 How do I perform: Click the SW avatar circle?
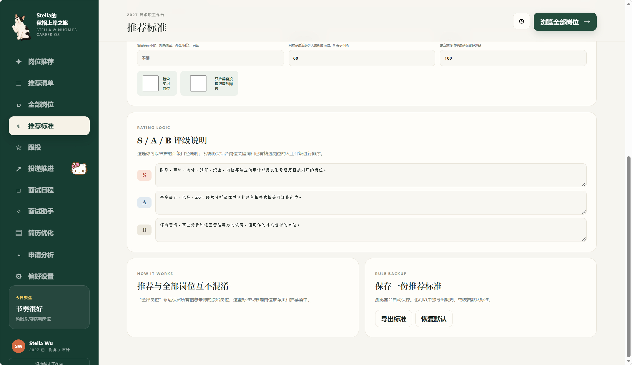[19, 346]
